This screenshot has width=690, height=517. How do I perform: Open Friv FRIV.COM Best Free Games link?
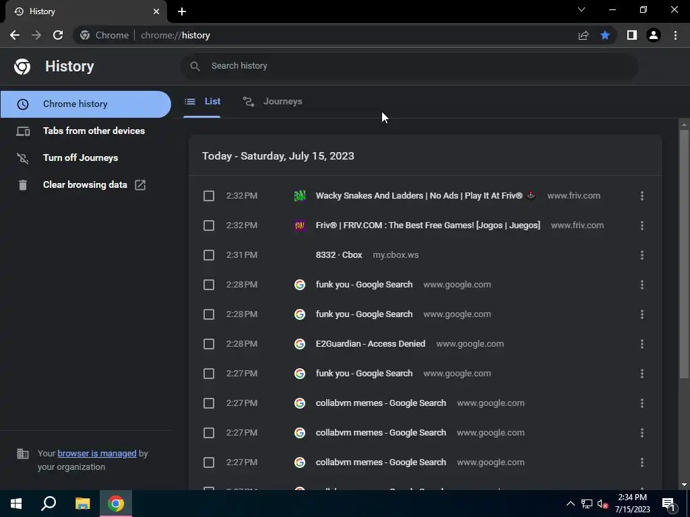tap(428, 225)
